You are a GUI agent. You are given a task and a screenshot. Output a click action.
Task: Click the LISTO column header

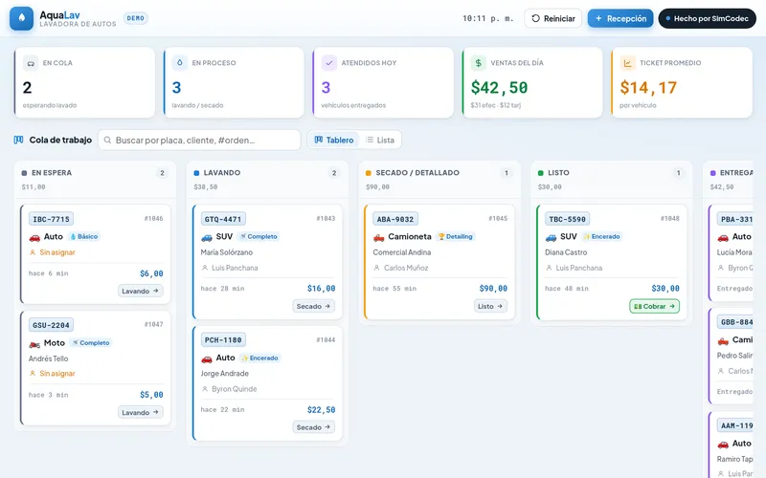coord(558,173)
